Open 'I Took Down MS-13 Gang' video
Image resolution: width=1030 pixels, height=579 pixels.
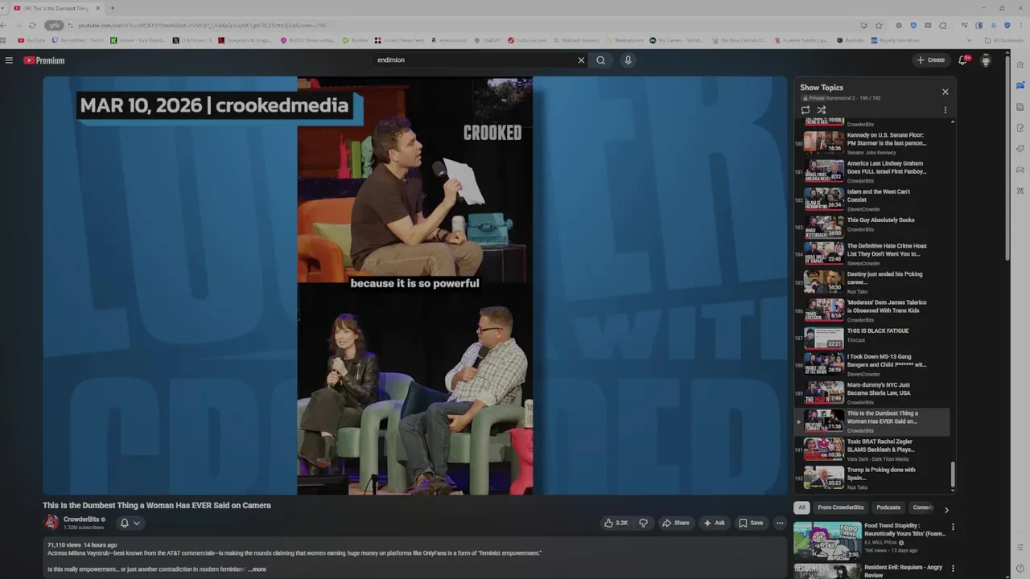click(872, 365)
